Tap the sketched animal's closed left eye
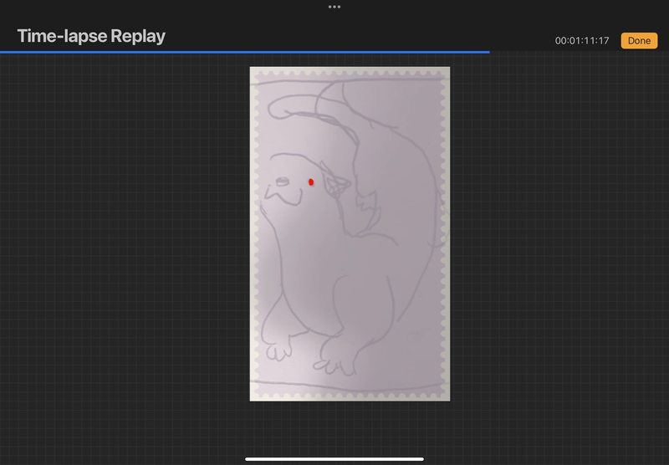Screen dimensions: 669x465 pos(283,181)
